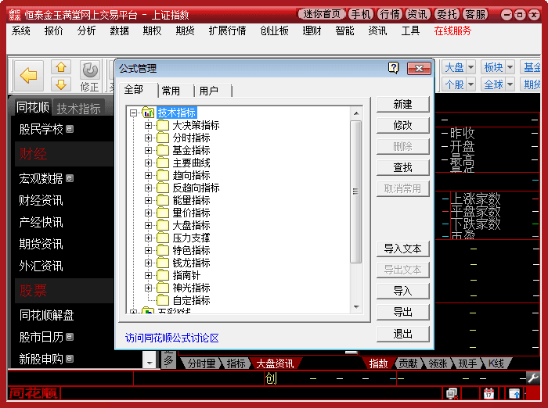Click the 同花顺 logo at bottom left

pos(34,393)
